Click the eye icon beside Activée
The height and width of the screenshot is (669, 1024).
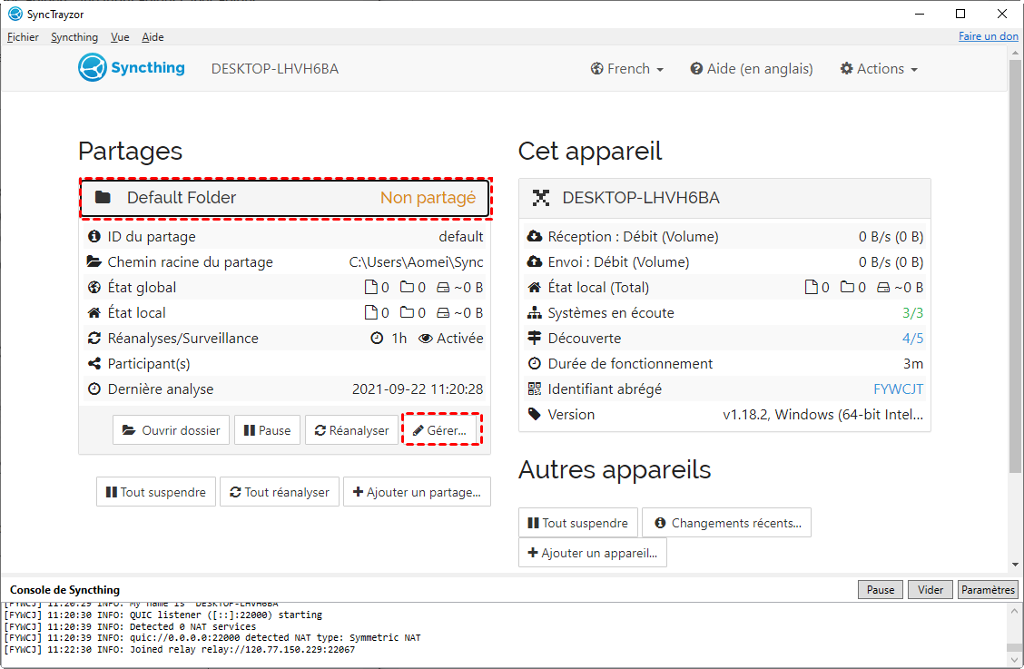(426, 339)
